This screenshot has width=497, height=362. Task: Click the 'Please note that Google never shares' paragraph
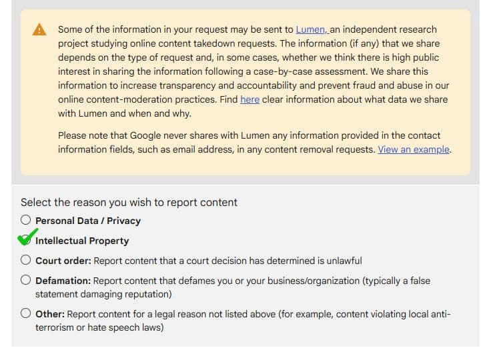click(x=255, y=143)
